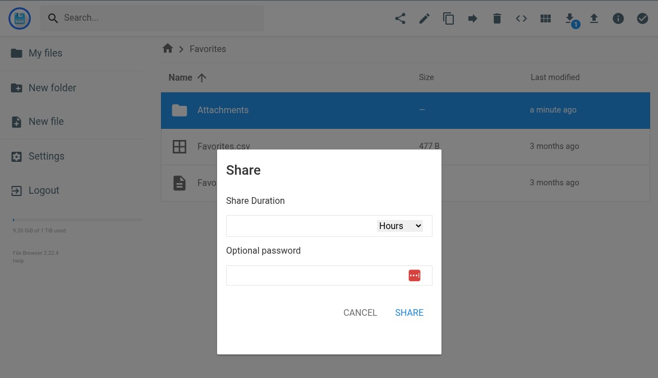Copy the Attachments folder using copy icon

pyautogui.click(x=448, y=18)
